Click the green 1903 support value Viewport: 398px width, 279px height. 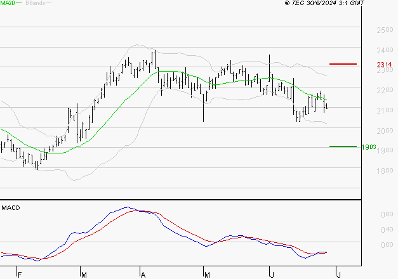(x=369, y=147)
